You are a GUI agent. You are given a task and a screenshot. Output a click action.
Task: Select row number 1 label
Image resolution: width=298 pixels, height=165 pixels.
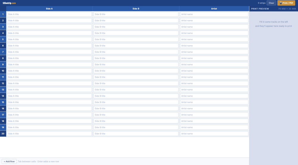(x=3, y=14)
